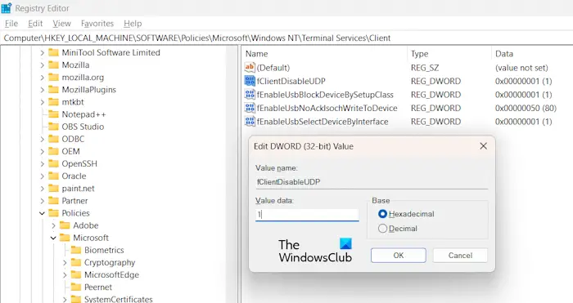Click the (value not set) data cell
The image size is (573, 303).
521,68
